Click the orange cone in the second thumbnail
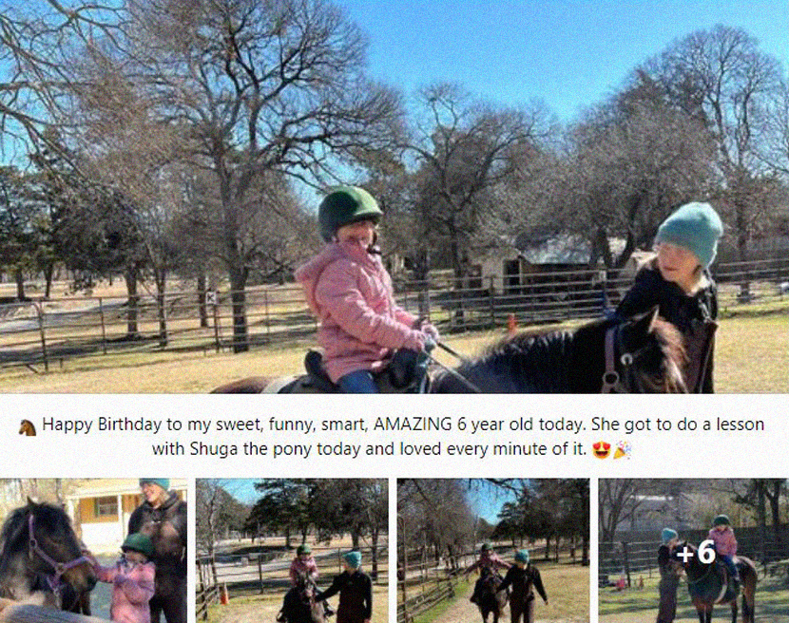789x623 pixels. (x=224, y=595)
